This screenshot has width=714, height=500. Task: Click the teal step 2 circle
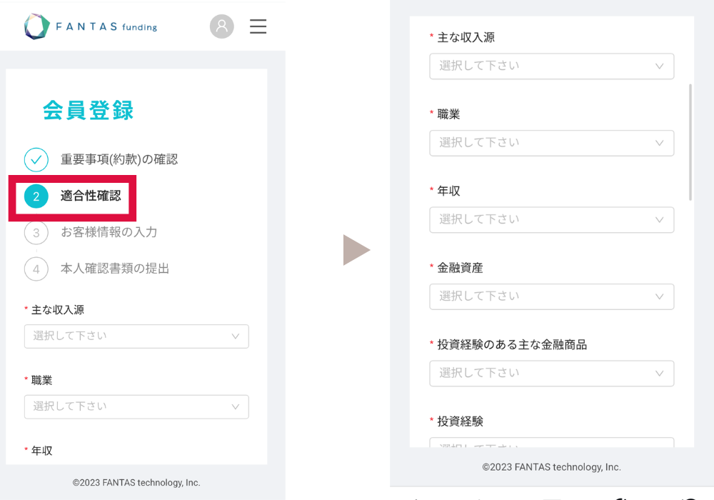pyautogui.click(x=36, y=196)
